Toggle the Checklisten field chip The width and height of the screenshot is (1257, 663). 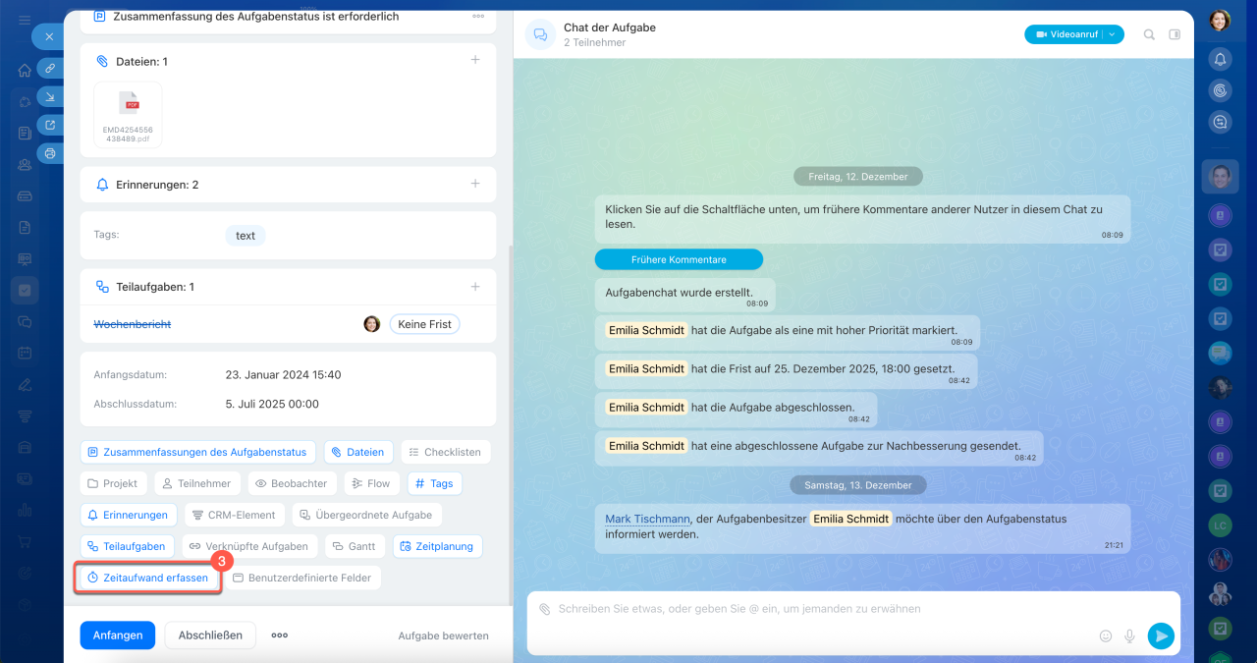[445, 452]
